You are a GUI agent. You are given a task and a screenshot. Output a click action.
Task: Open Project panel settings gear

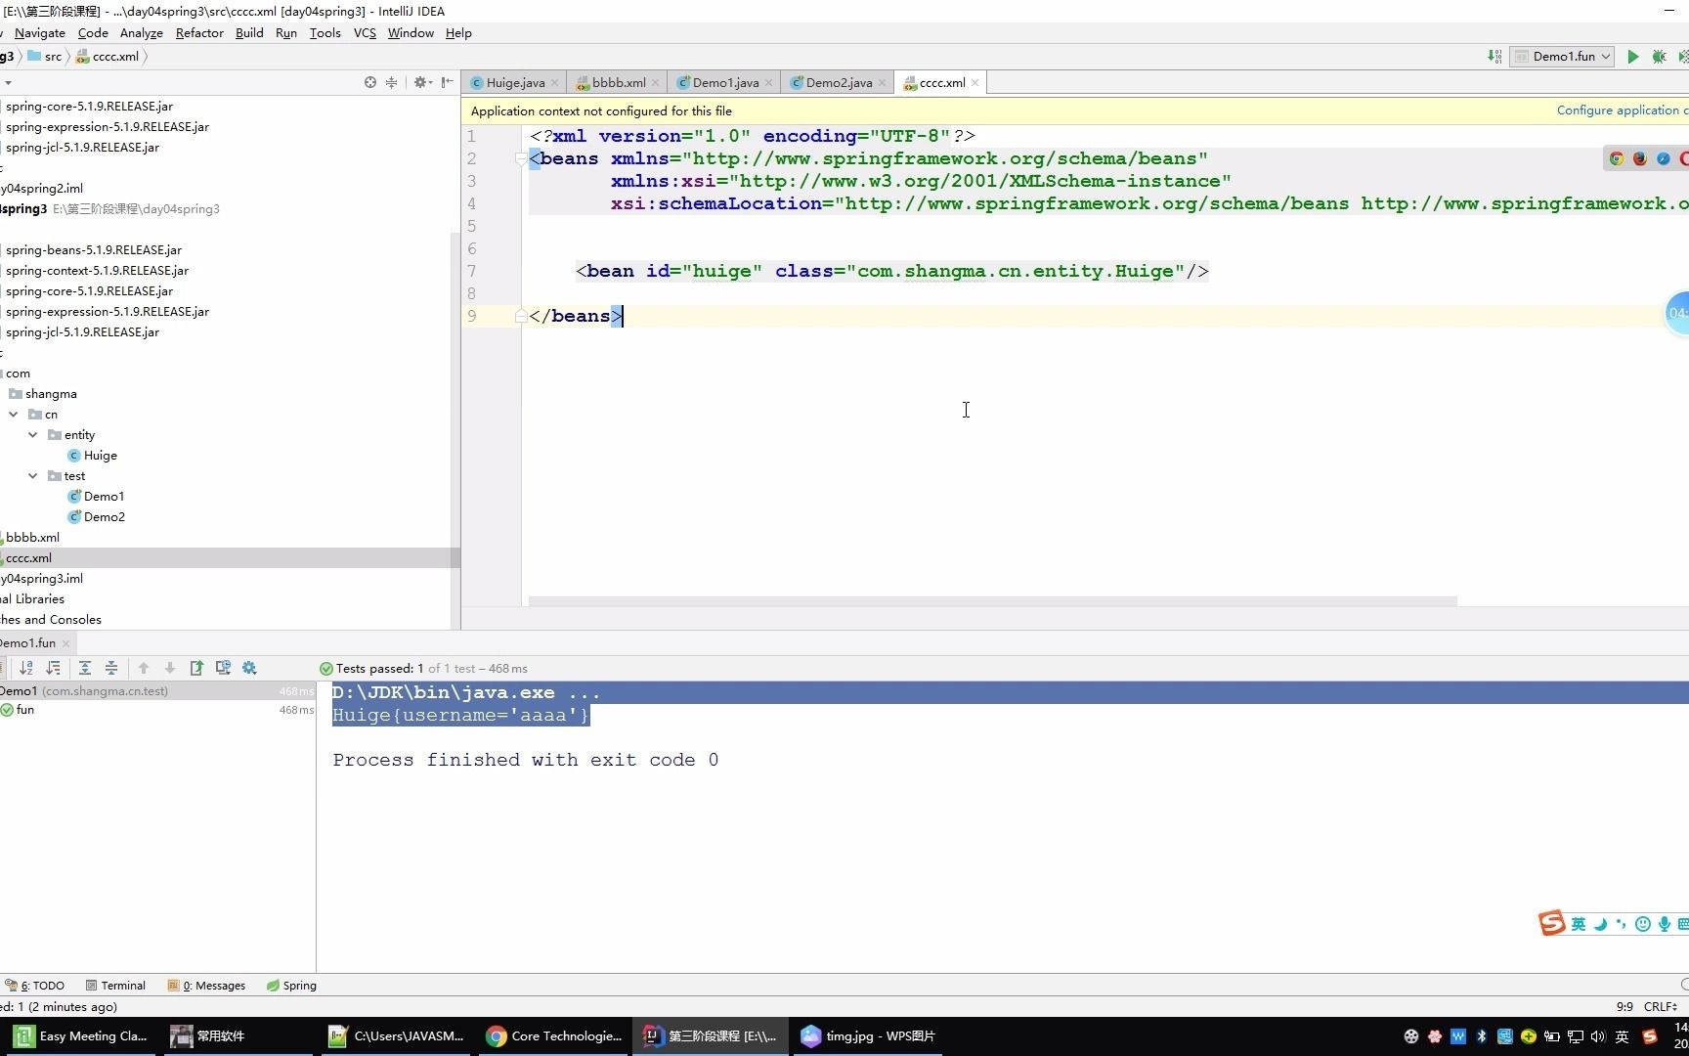pos(421,82)
